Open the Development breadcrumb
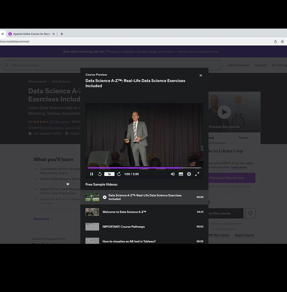This screenshot has height=292, width=287. tap(37, 81)
